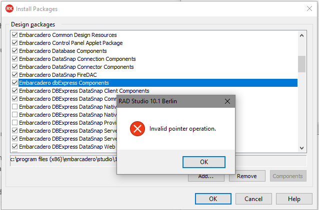Uncheck Embarcadero DataSnap FireDAC checkbox

14,75
